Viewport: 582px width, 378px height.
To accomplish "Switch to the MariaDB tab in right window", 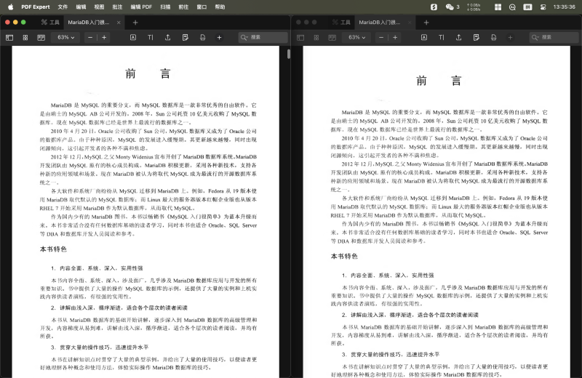I will (379, 23).
